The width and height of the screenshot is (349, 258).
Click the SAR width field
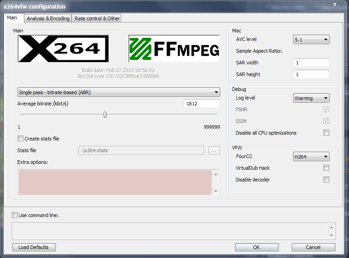[x=311, y=63]
